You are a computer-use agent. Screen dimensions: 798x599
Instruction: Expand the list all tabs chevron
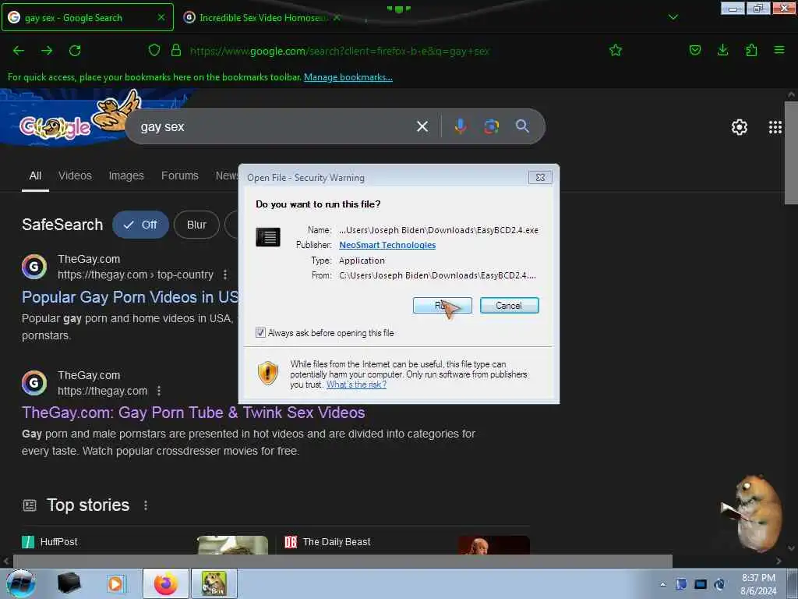(x=673, y=17)
